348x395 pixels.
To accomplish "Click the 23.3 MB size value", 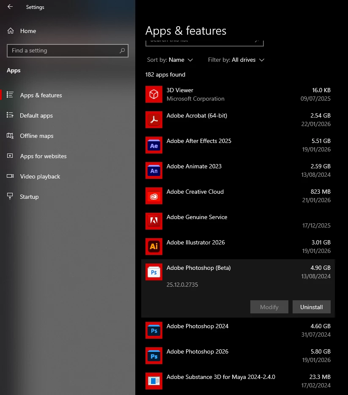I will [x=320, y=377].
